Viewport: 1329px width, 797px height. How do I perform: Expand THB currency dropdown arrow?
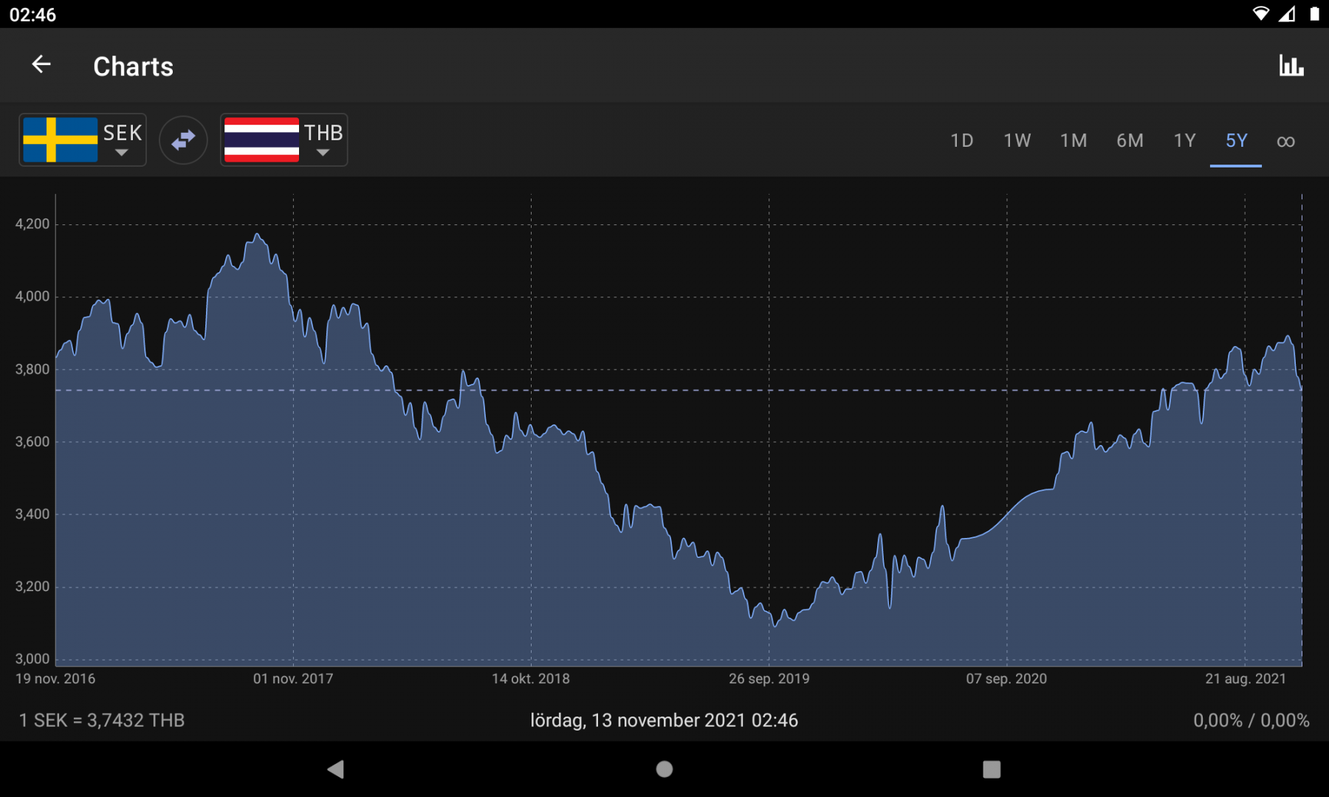(323, 153)
